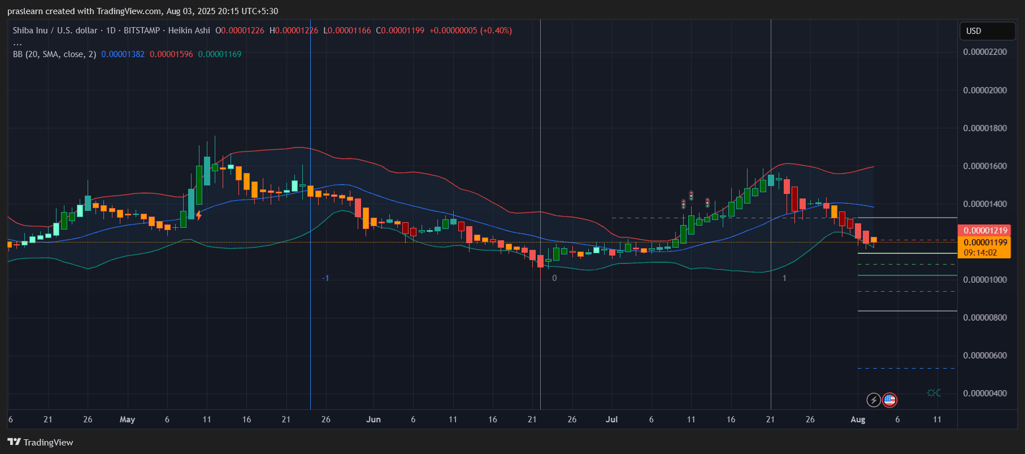The image size is (1025, 454).
Task: Click price axis label 0.00002000
Action: point(985,90)
